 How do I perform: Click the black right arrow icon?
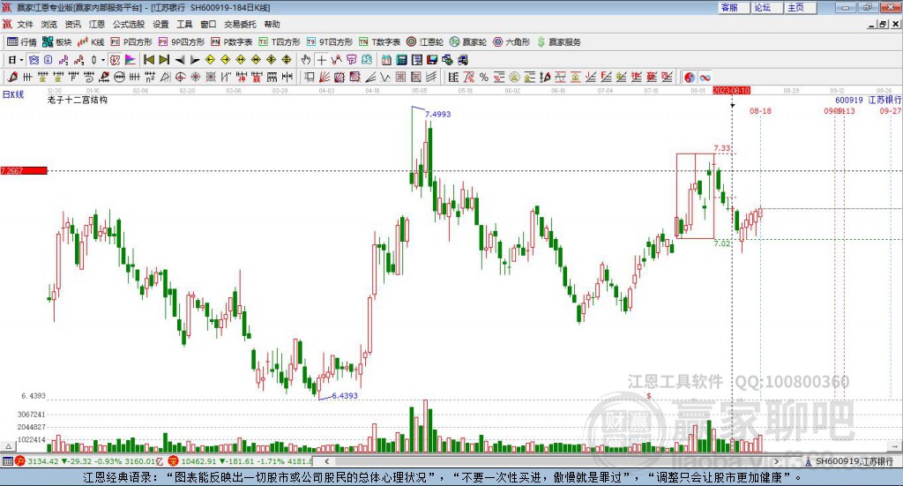point(195,60)
